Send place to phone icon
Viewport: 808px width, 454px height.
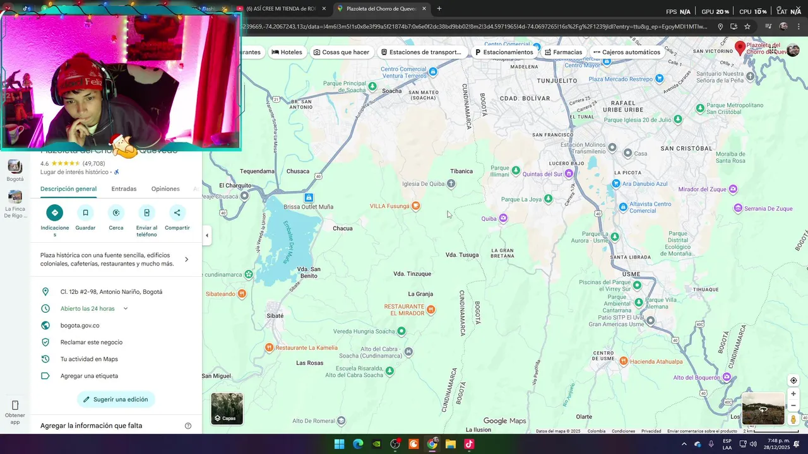coord(146,212)
